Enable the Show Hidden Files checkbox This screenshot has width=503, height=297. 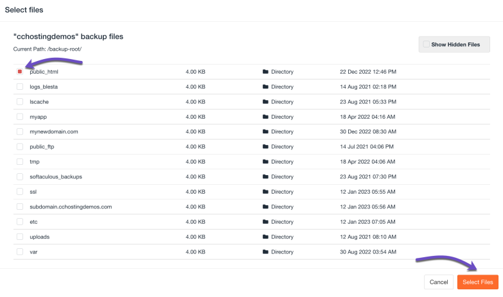(426, 44)
